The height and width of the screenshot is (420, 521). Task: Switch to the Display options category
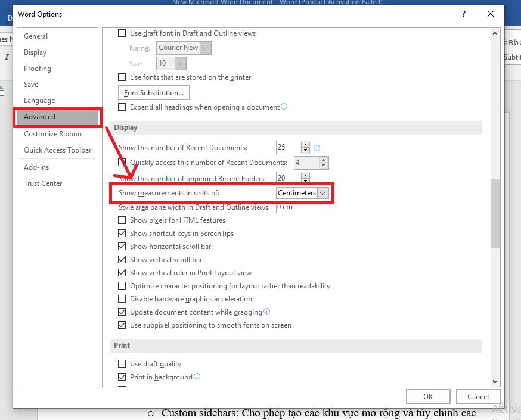point(57,52)
